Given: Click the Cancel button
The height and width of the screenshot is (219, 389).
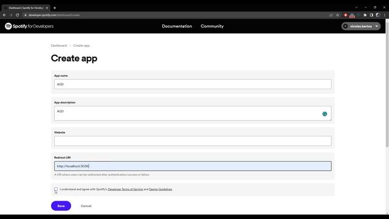Looking at the screenshot, I should 86,206.
